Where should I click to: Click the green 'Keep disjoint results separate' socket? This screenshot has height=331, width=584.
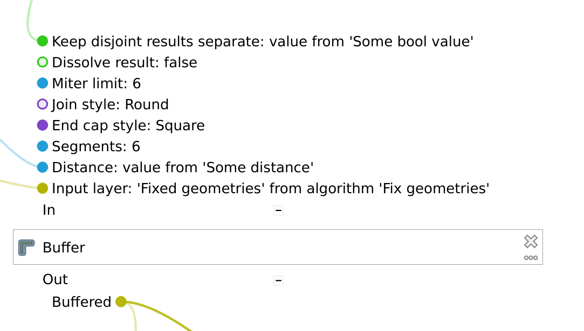click(43, 41)
